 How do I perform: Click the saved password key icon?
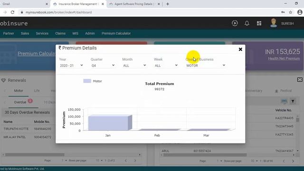pyautogui.click(x=283, y=12)
